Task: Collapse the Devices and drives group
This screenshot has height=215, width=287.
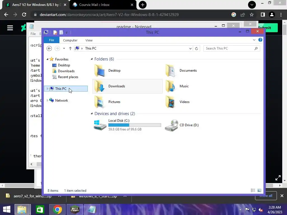Action: point(92,114)
